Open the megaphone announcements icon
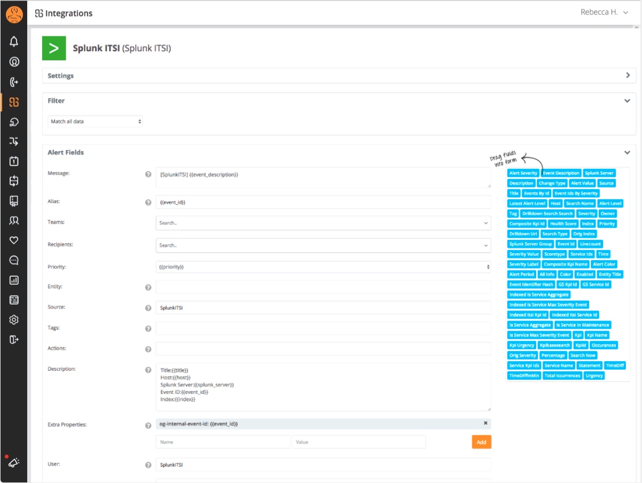Image resolution: width=642 pixels, height=483 pixels. pos(14,462)
